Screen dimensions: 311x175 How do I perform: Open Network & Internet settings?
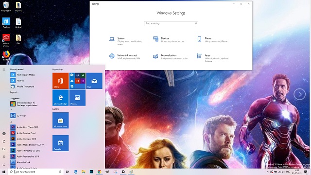[x=125, y=56]
